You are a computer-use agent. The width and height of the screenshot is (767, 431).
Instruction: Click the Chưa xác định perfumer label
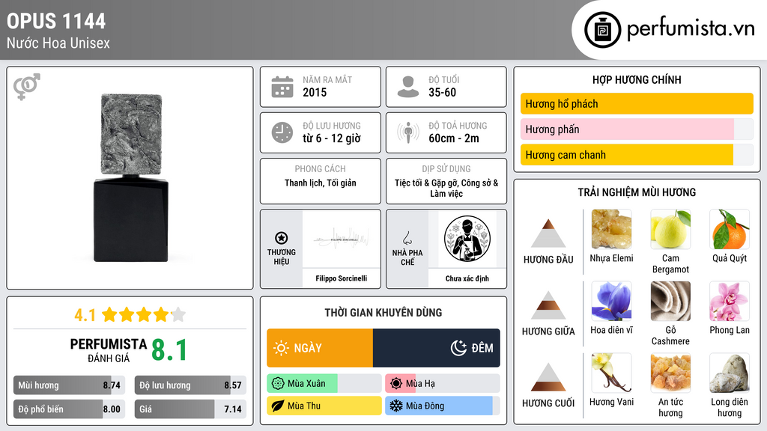[x=467, y=278]
